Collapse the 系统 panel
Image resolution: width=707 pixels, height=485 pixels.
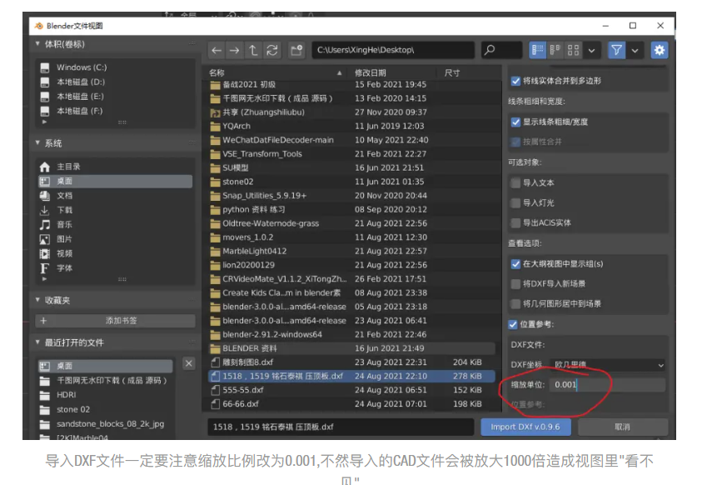point(37,143)
